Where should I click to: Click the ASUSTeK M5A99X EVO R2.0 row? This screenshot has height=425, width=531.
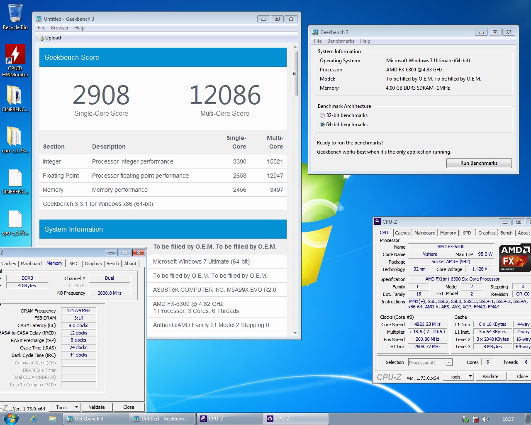[217, 290]
